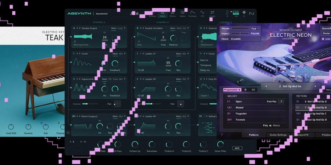This screenshot has width=331, height=165.
Task: Open the Comb module dropdown arrow
Action: click(125, 54)
